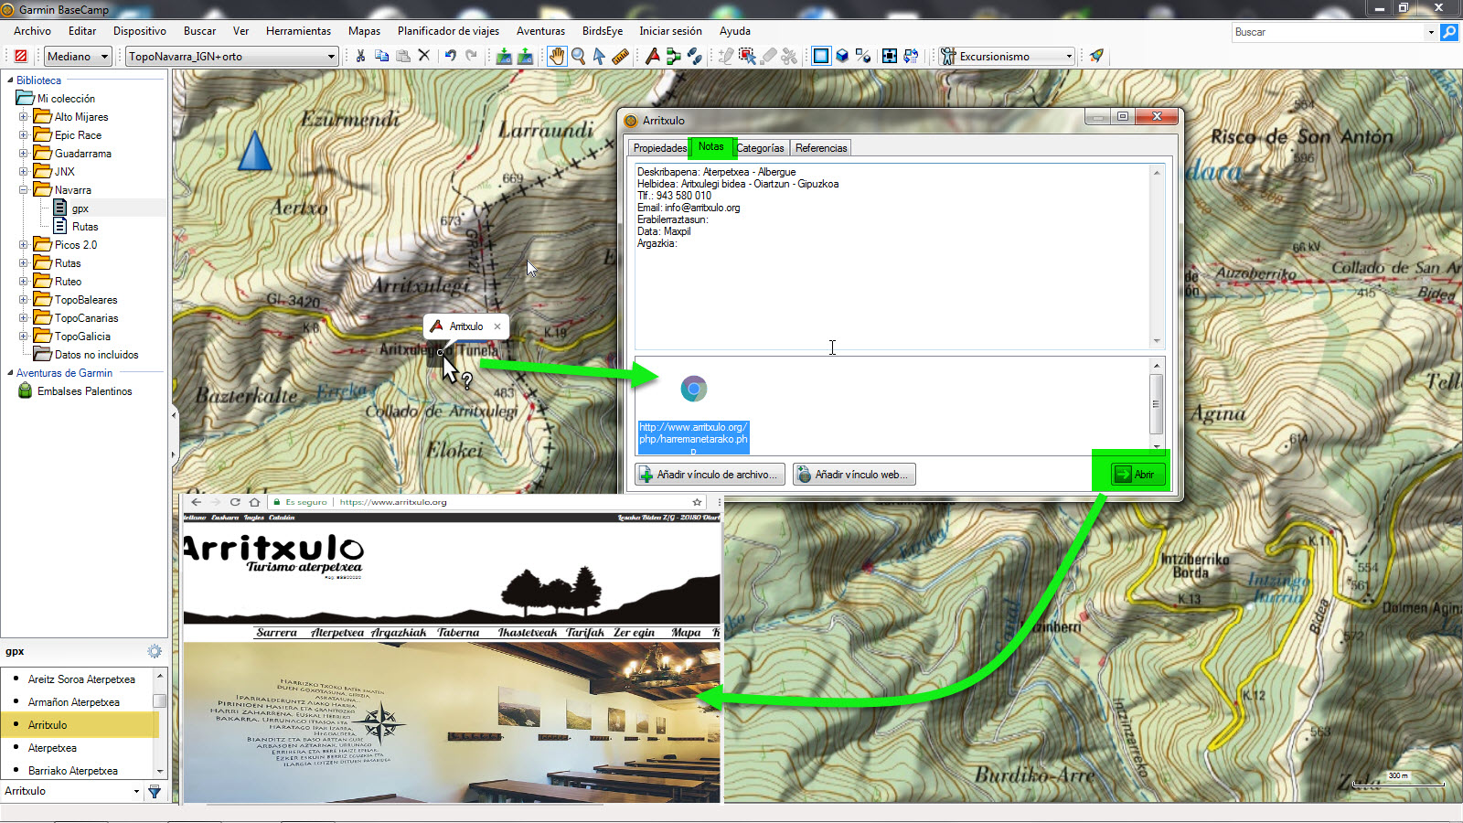1463x823 pixels.
Task: Click the gpx list scrollbar thumb
Action: pos(159,701)
